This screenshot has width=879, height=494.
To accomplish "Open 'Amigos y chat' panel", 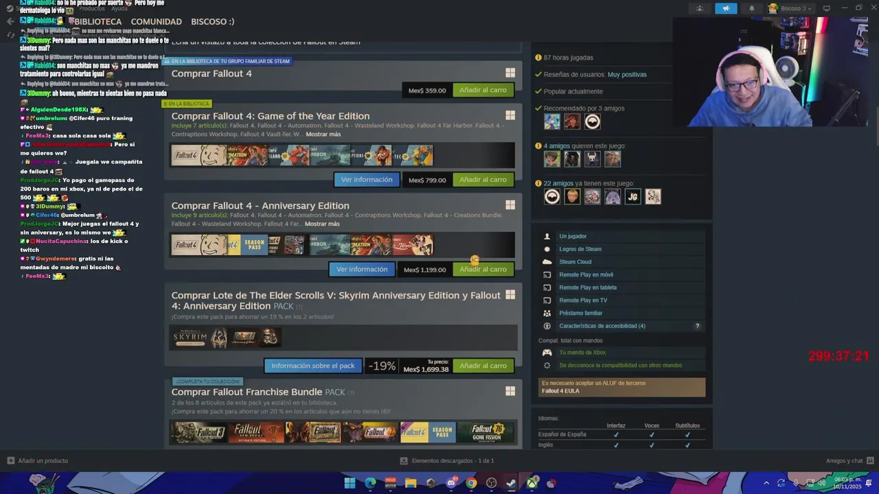I will click(849, 460).
